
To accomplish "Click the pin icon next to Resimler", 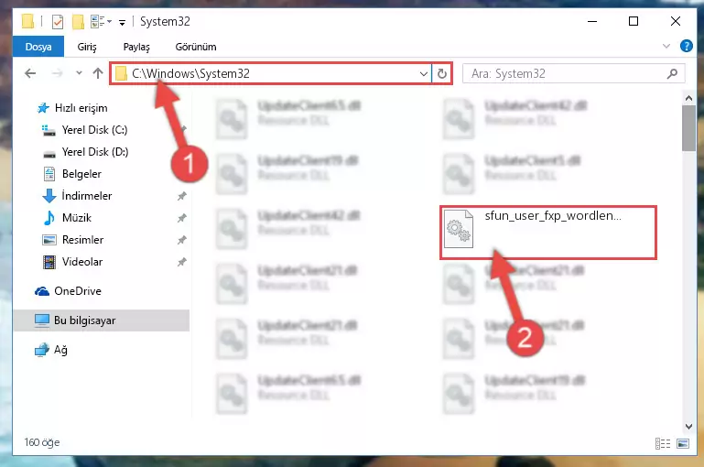I will (x=181, y=240).
